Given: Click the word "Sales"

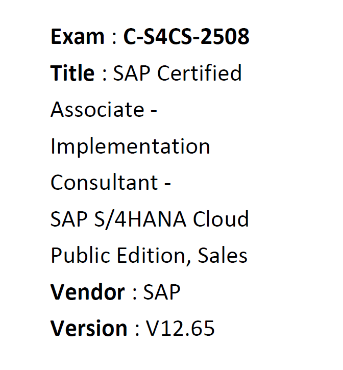Looking at the screenshot, I should click(224, 256).
